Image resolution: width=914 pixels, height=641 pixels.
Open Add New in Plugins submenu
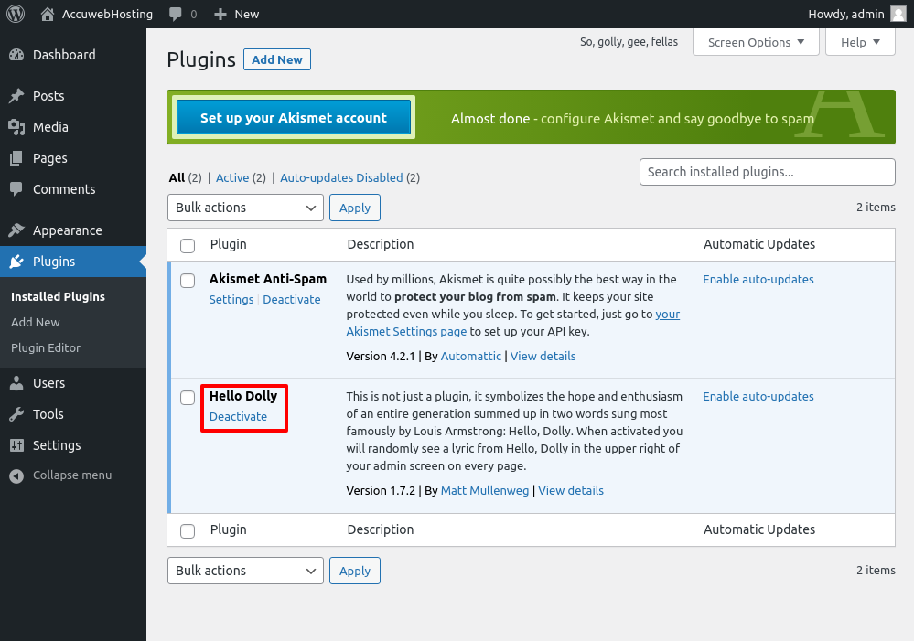(36, 322)
